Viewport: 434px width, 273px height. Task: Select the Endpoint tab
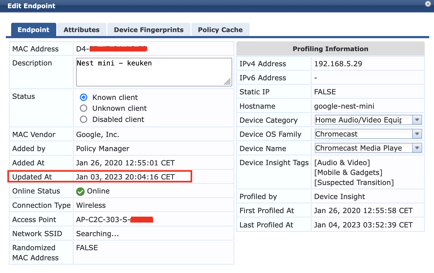[33, 29]
